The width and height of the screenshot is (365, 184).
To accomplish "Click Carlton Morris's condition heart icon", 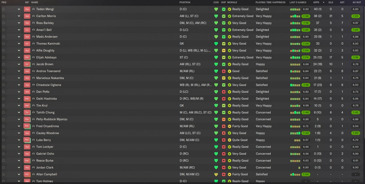I will tap(216, 16).
